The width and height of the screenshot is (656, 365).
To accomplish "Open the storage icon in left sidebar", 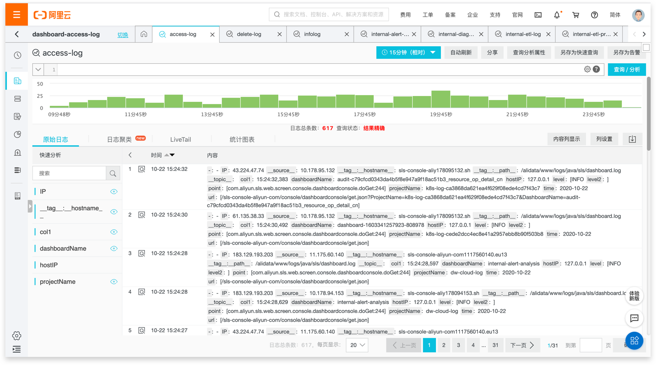I will coord(17,99).
